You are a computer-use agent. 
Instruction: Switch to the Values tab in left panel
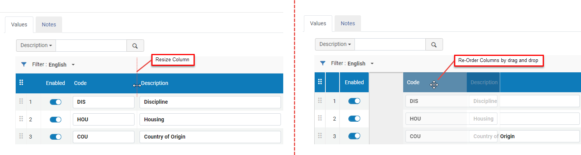pyautogui.click(x=19, y=24)
